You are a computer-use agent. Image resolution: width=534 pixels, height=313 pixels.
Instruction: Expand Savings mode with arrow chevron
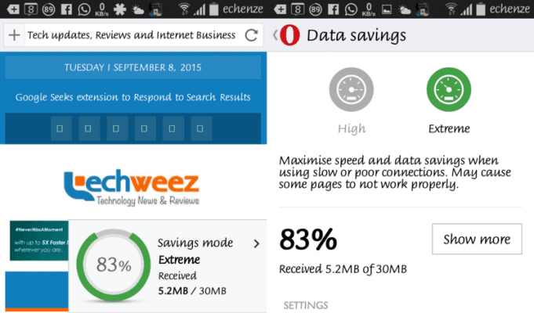[256, 243]
